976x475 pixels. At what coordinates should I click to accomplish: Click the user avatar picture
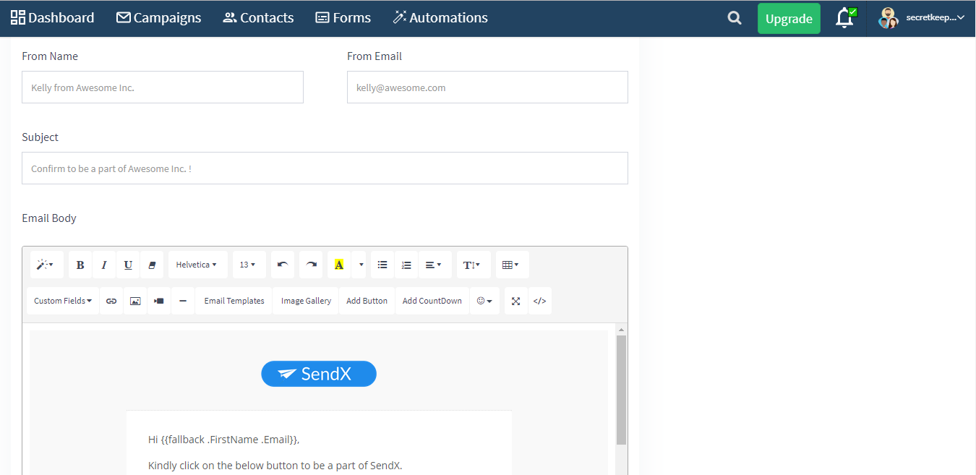[889, 18]
